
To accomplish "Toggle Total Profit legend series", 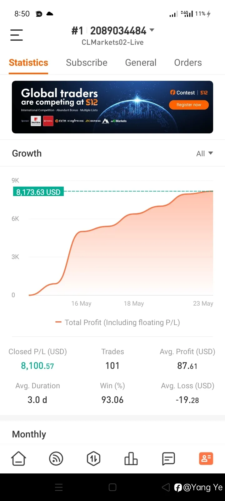I will pyautogui.click(x=117, y=323).
